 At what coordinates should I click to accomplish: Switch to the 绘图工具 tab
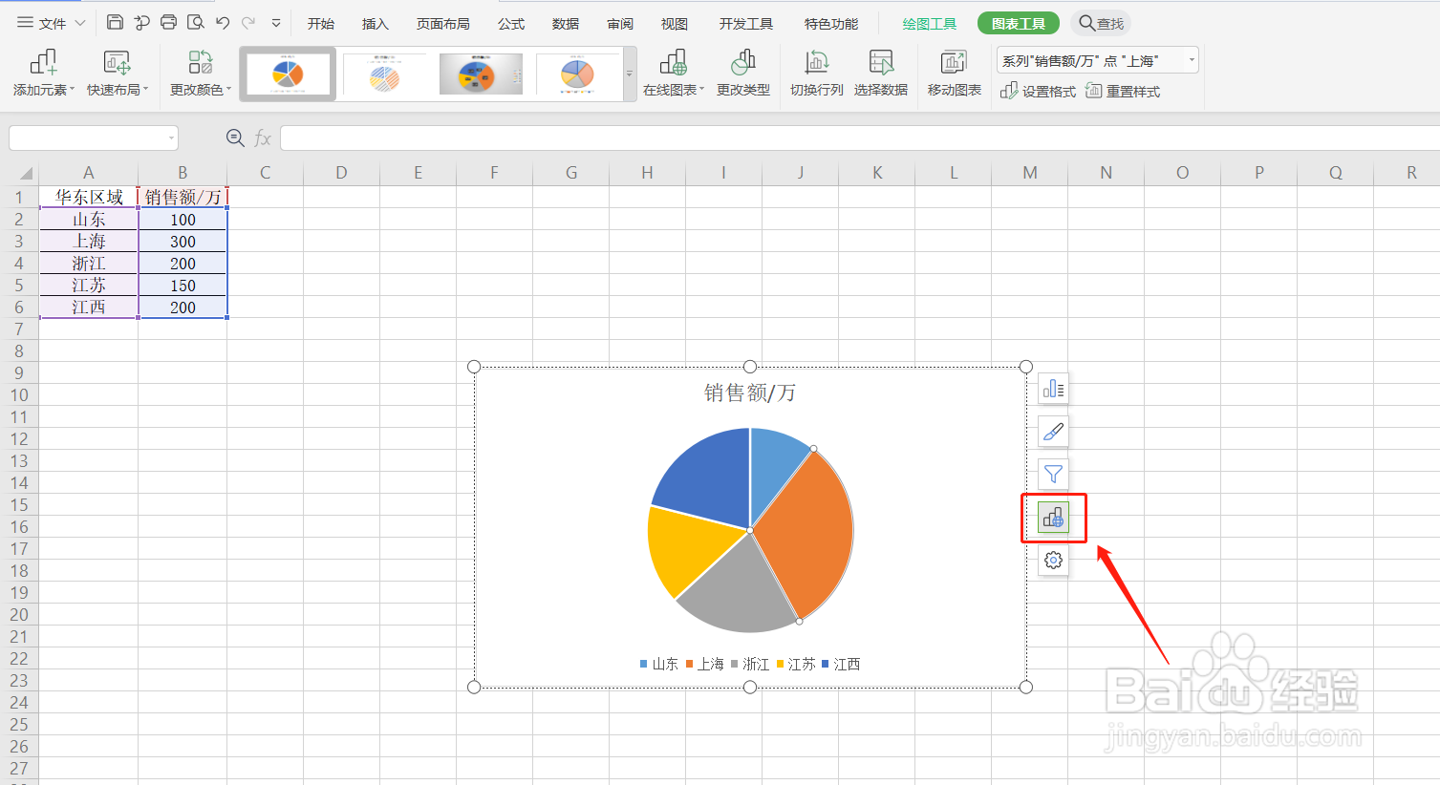pos(930,24)
